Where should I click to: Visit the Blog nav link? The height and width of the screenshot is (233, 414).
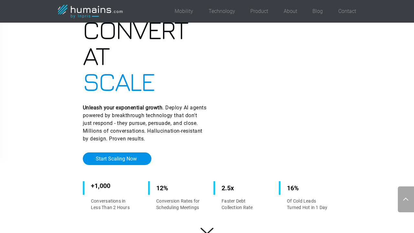point(317,11)
